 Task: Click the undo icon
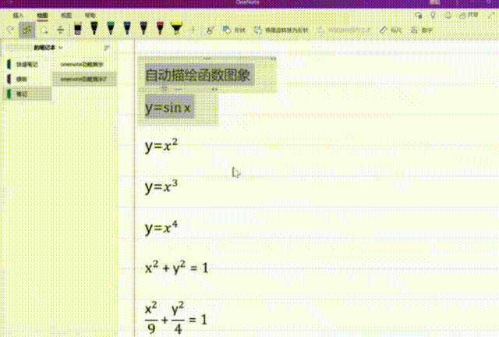10,30
